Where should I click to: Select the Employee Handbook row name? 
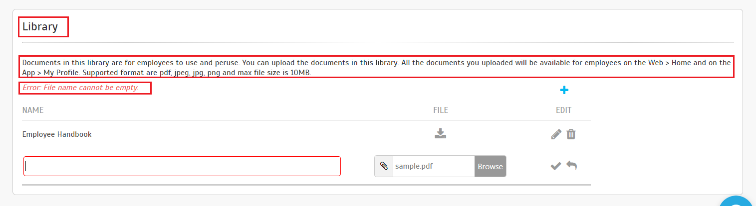tap(57, 134)
